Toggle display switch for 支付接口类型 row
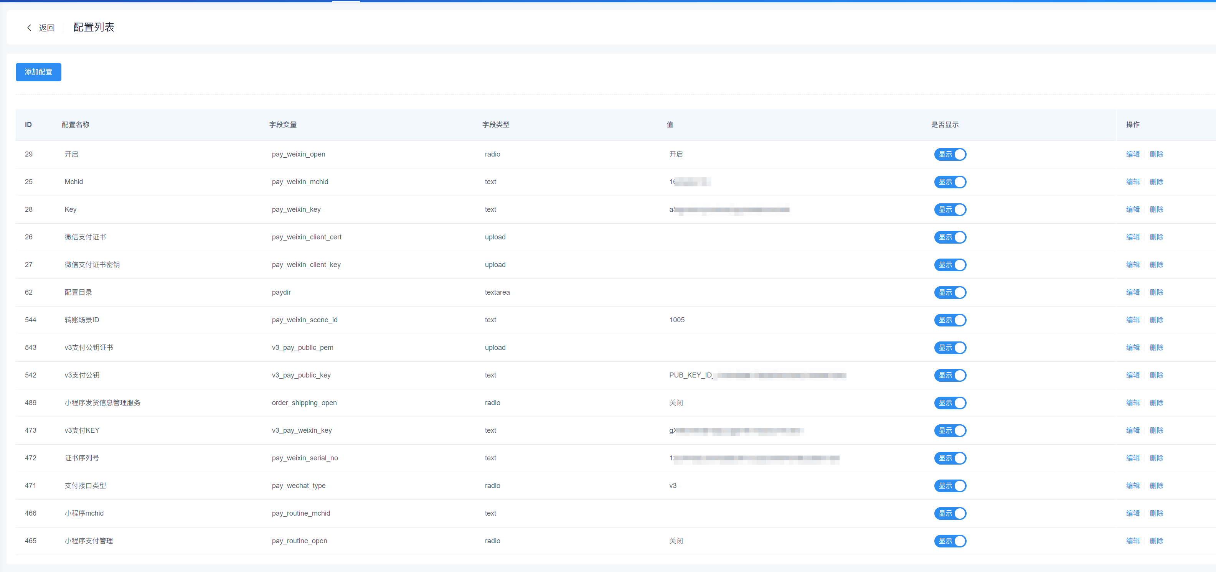Viewport: 1216px width, 572px height. 950,486
